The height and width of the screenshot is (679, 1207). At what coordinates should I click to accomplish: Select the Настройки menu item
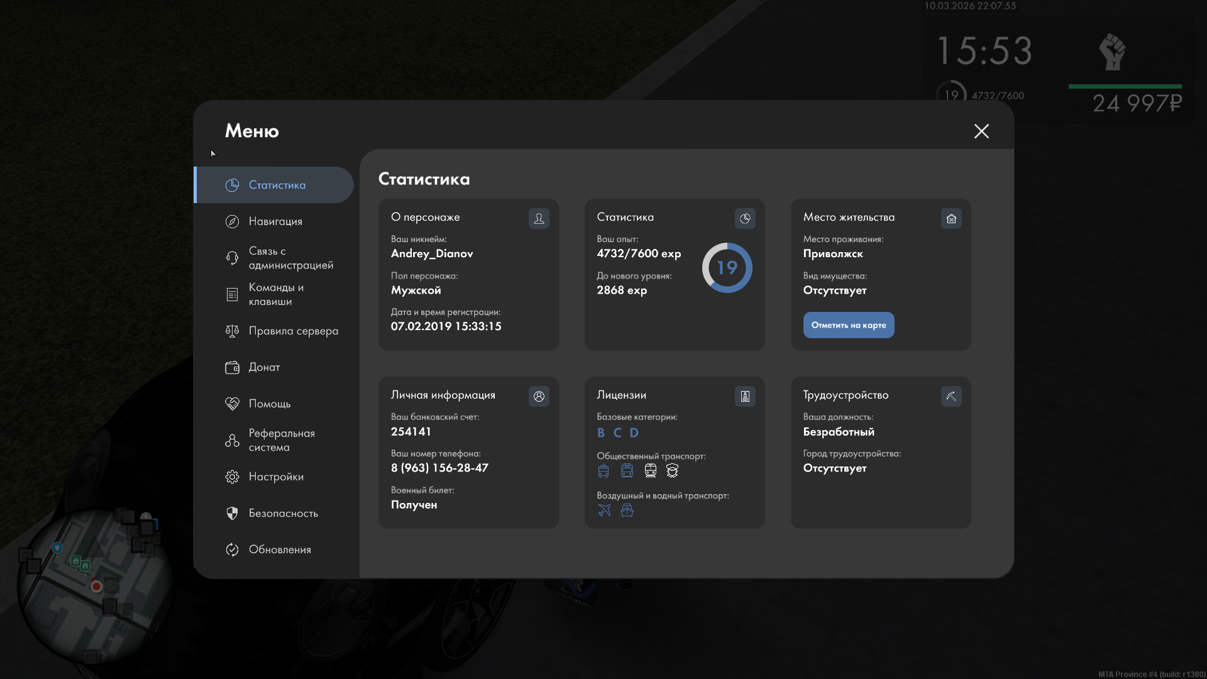(276, 477)
